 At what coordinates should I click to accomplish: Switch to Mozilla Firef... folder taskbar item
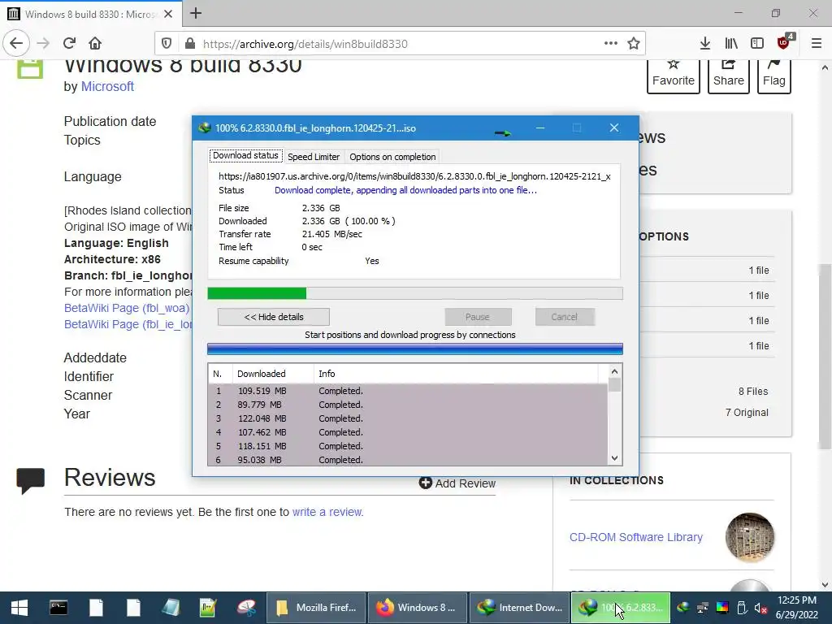[316, 608]
